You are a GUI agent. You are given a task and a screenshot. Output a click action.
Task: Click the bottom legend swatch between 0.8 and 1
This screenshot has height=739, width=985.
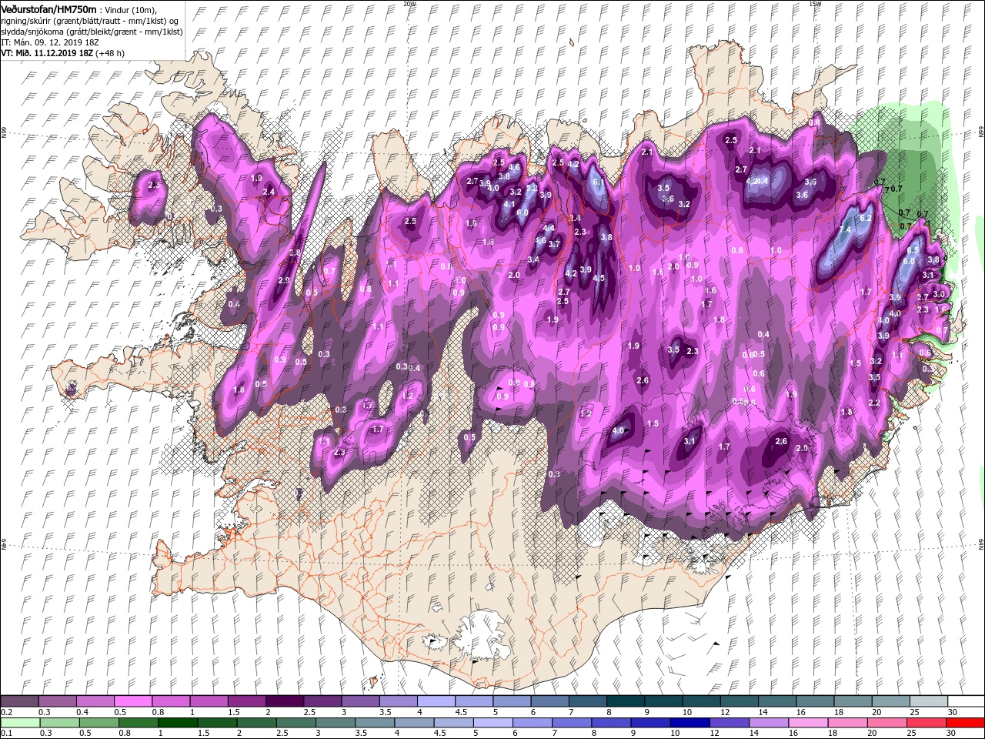pyautogui.click(x=139, y=722)
